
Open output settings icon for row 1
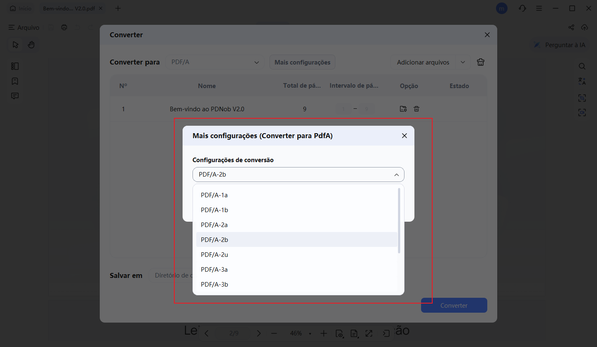pos(403,108)
